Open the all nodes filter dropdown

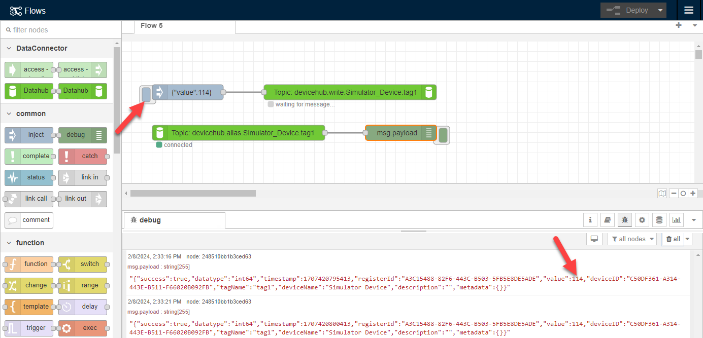632,239
